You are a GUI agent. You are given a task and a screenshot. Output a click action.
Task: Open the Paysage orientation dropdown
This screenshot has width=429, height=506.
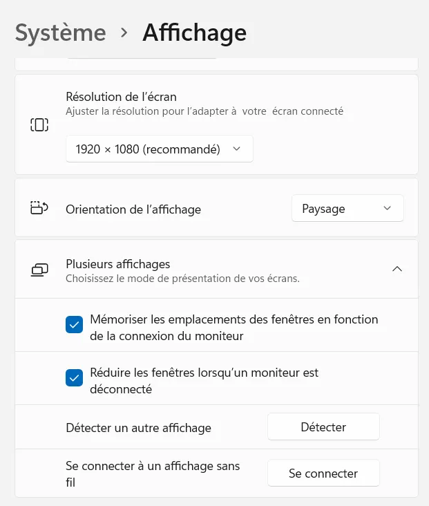tap(347, 209)
